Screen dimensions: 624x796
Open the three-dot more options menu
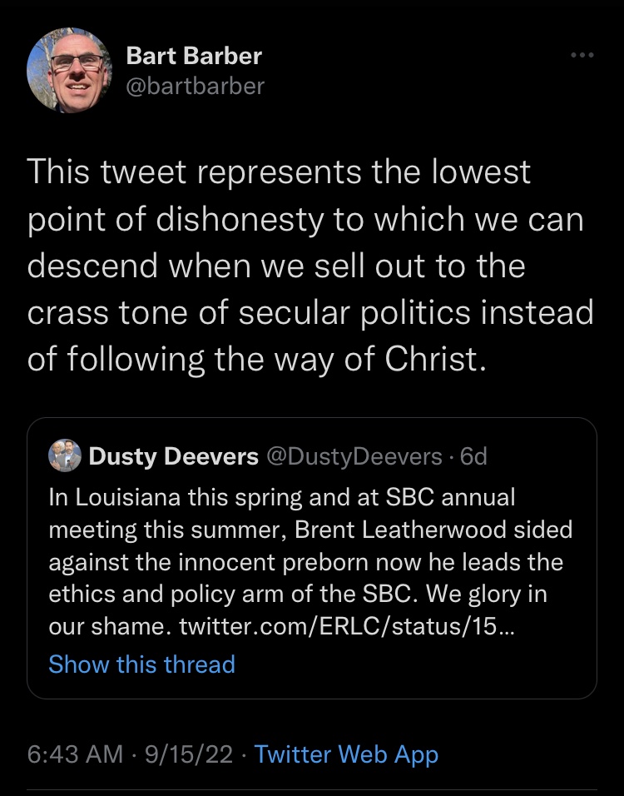[582, 56]
